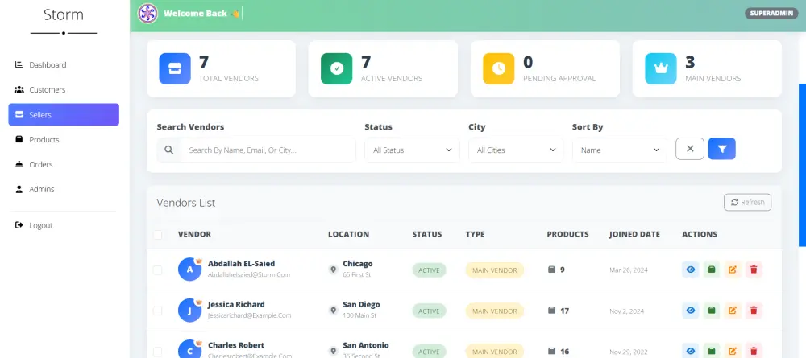Check the Charles Robert row checkbox

[157, 352]
